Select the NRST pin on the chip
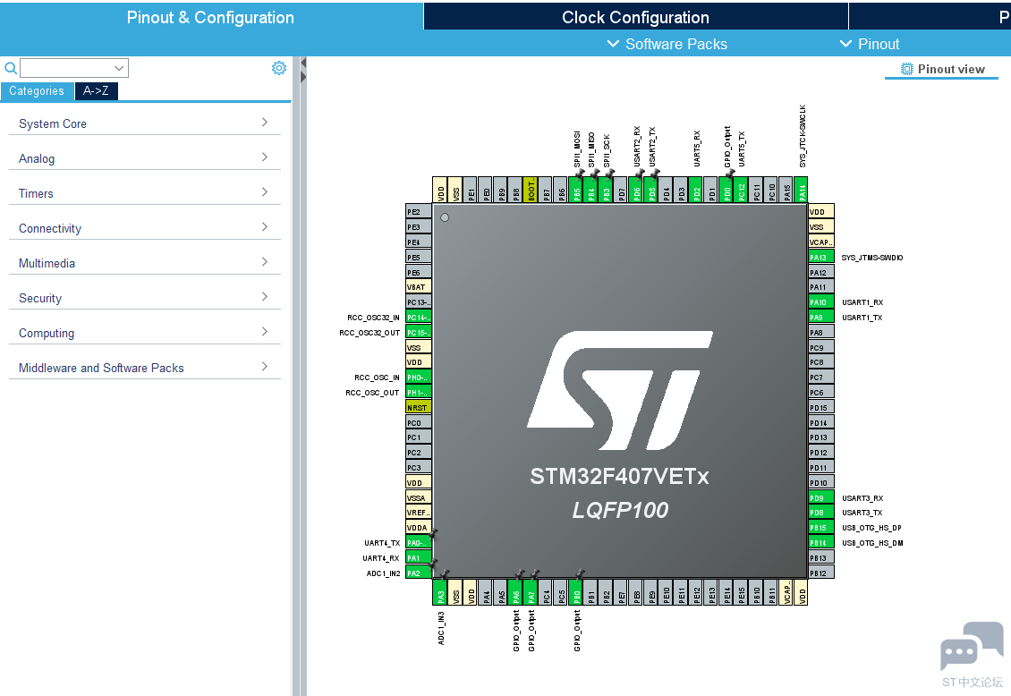 pyautogui.click(x=419, y=407)
